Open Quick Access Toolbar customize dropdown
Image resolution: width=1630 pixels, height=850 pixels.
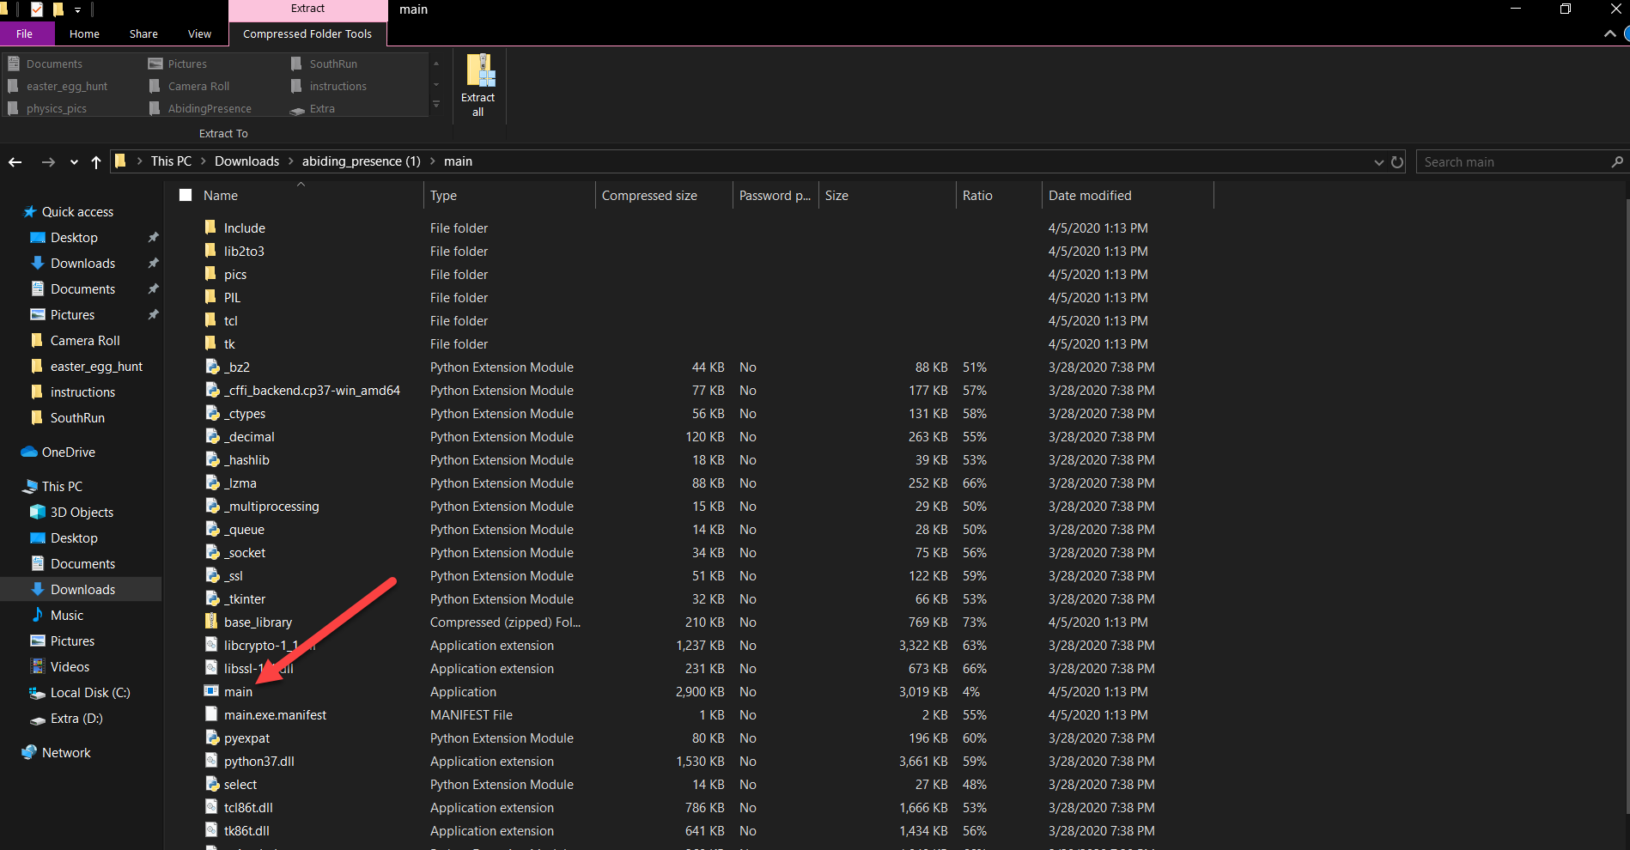click(x=77, y=10)
